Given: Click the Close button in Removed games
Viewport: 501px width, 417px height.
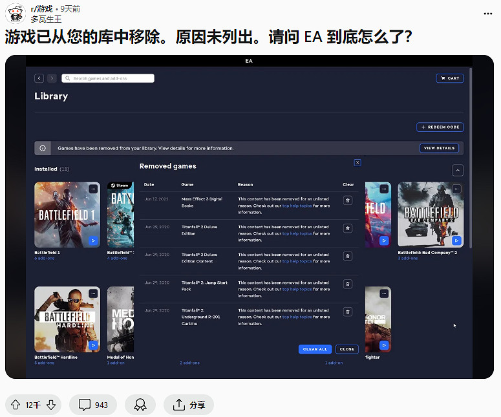Looking at the screenshot, I should (347, 349).
